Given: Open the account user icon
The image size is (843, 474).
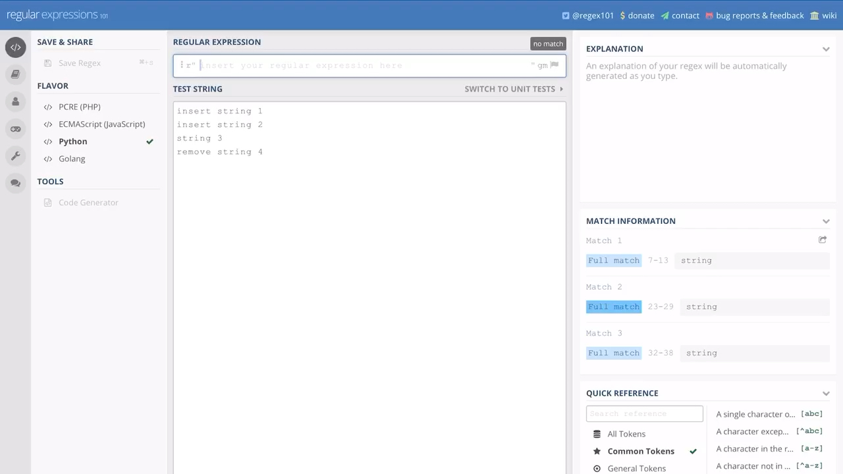Looking at the screenshot, I should 16,101.
